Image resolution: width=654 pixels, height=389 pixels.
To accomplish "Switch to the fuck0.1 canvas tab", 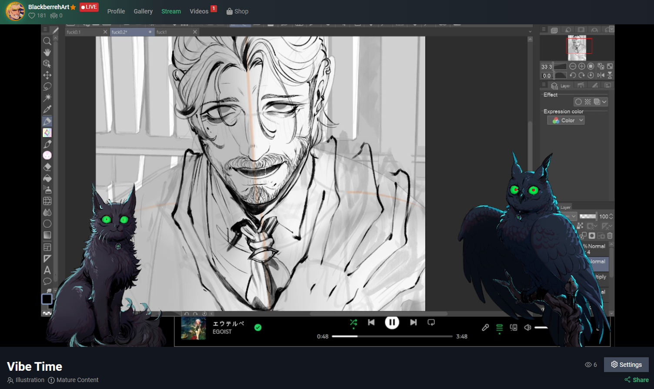I will coord(74,32).
